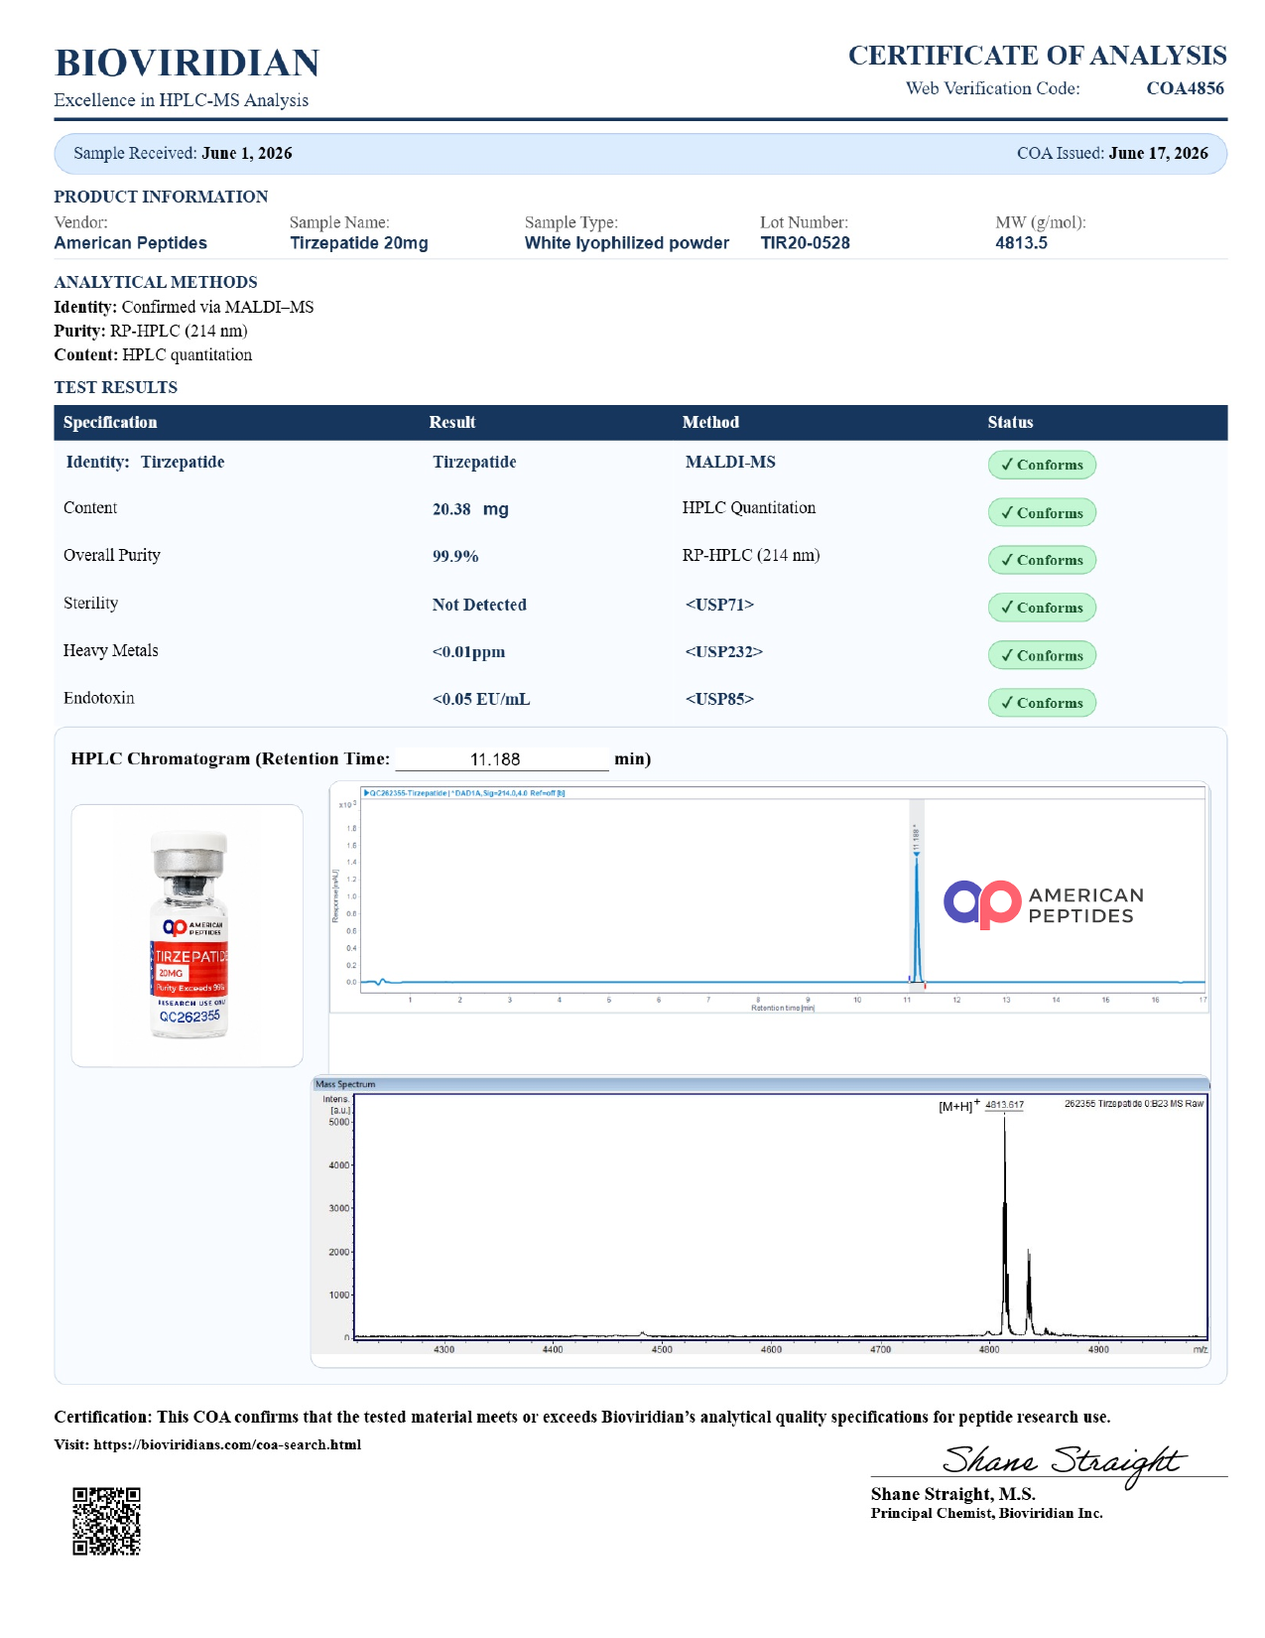The height and width of the screenshot is (1638, 1265).
Task: Click the <USP232> method cell
Action: tap(723, 652)
